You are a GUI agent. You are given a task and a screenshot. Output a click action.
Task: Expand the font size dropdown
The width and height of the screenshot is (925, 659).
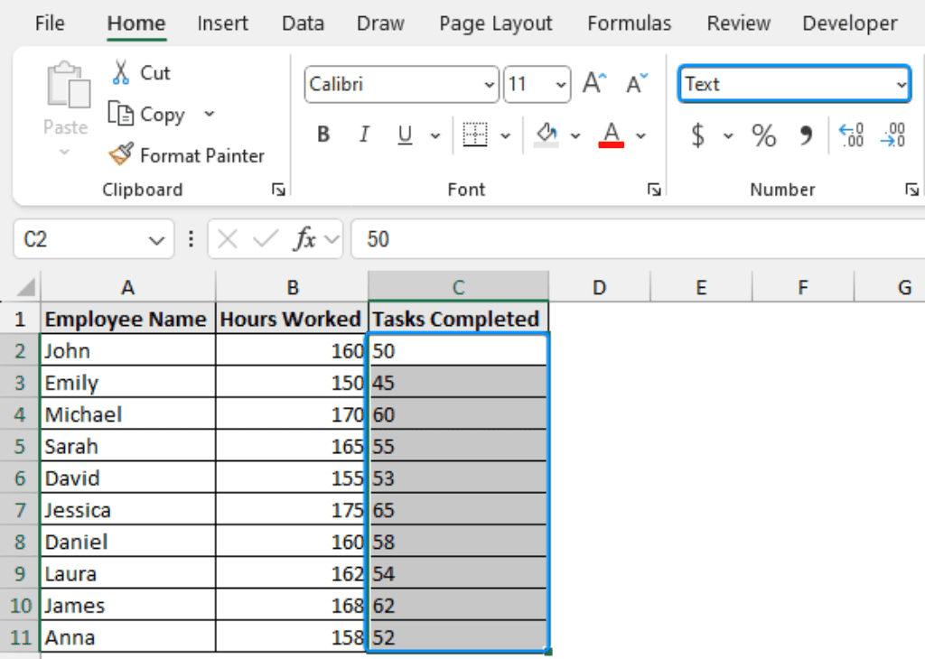tap(562, 85)
